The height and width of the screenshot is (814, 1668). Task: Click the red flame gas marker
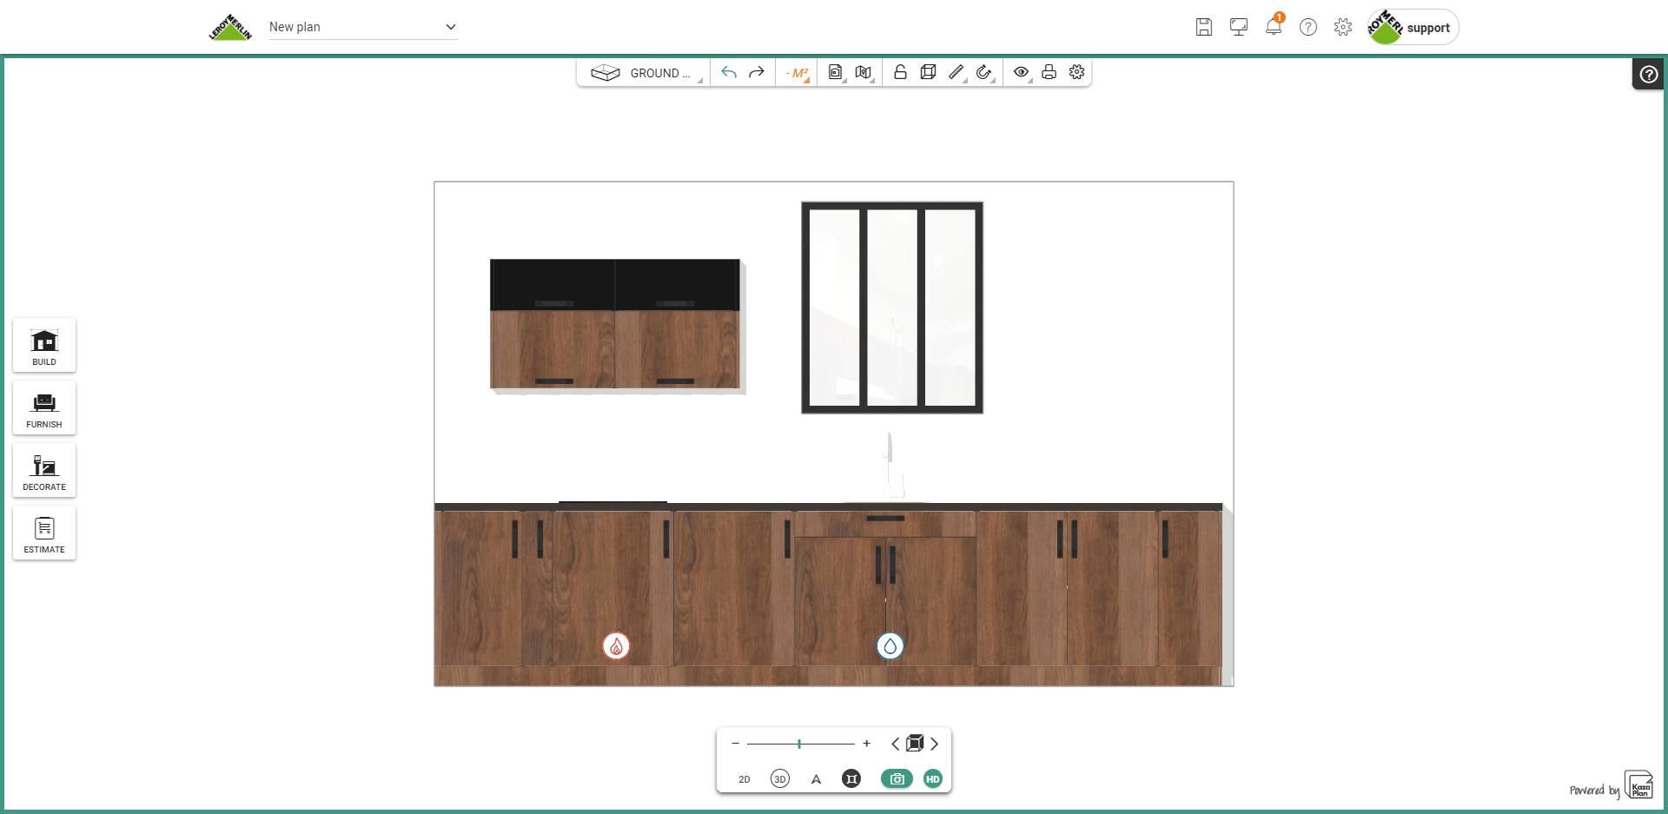(616, 646)
